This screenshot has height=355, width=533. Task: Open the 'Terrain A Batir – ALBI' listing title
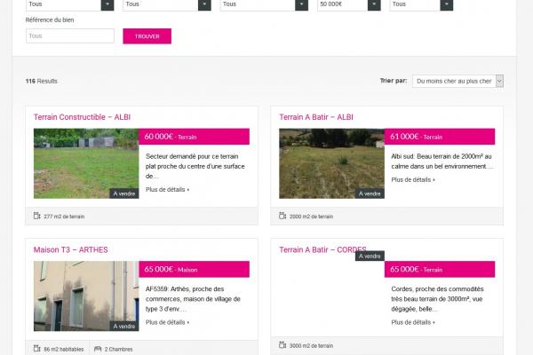(x=316, y=117)
